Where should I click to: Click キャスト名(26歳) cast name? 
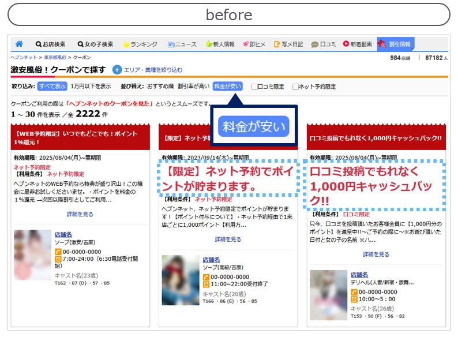coord(372,309)
